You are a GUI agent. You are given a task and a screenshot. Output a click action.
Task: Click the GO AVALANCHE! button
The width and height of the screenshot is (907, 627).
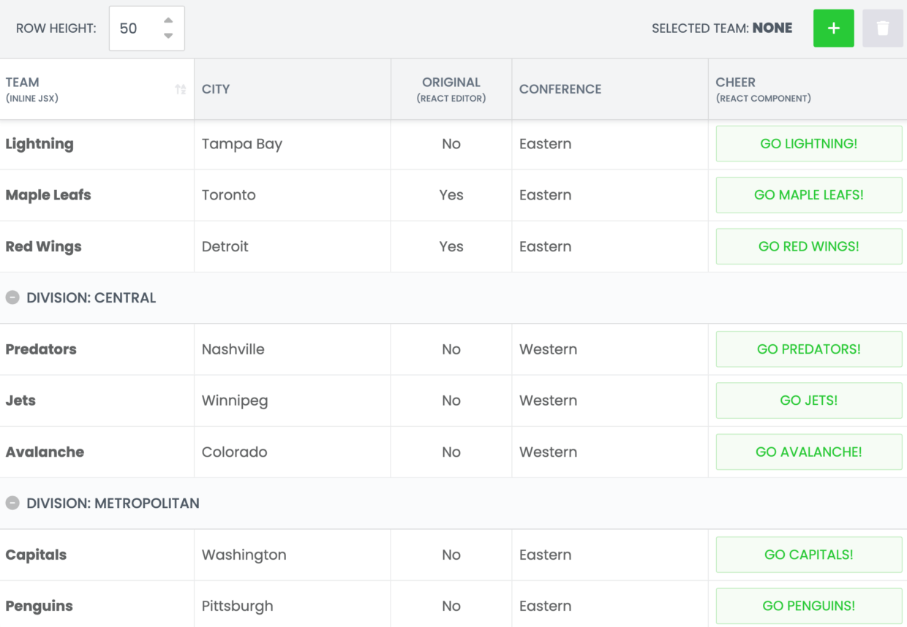[809, 452]
